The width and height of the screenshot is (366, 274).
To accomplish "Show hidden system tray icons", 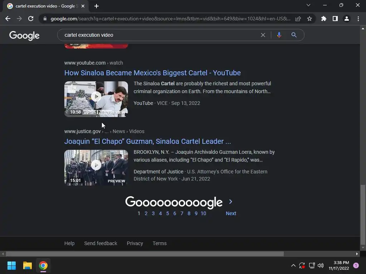I will pos(293,265).
